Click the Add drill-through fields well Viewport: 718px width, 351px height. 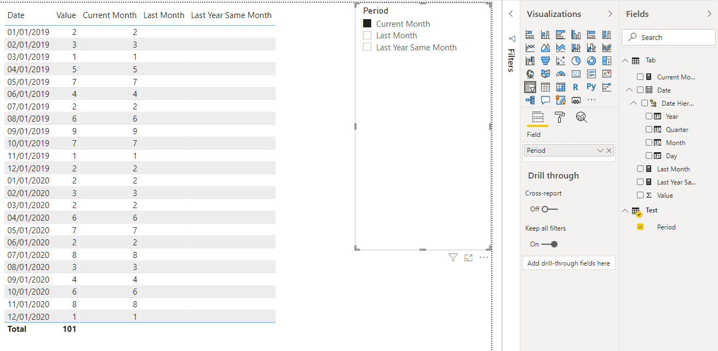[x=568, y=263]
